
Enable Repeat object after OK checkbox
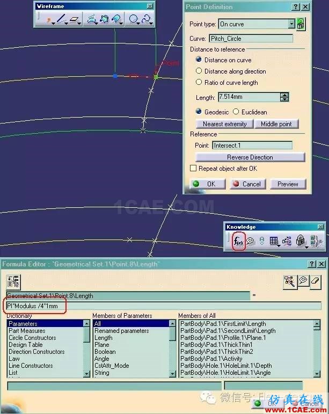193,168
